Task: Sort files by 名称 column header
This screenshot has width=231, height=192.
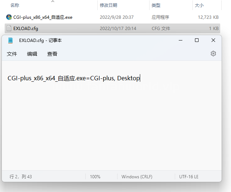Action: pyautogui.click(x=15, y=5)
